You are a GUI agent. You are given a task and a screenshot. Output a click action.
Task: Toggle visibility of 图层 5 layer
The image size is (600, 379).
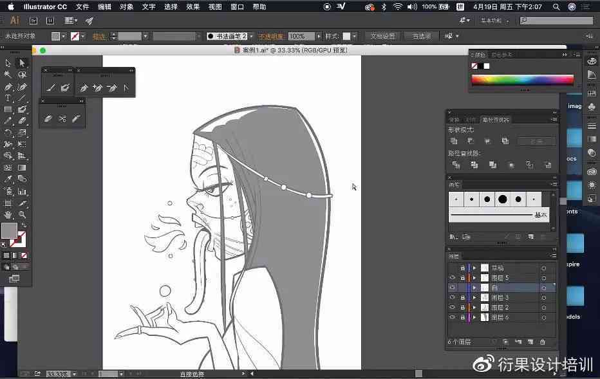[453, 277]
